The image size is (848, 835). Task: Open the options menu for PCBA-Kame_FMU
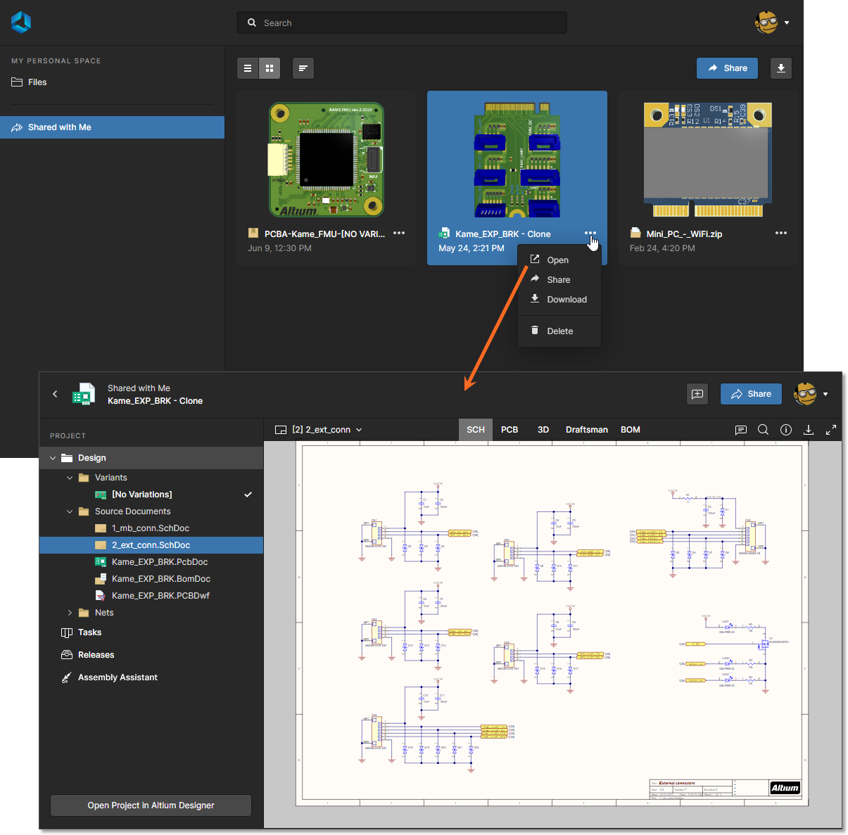point(399,233)
